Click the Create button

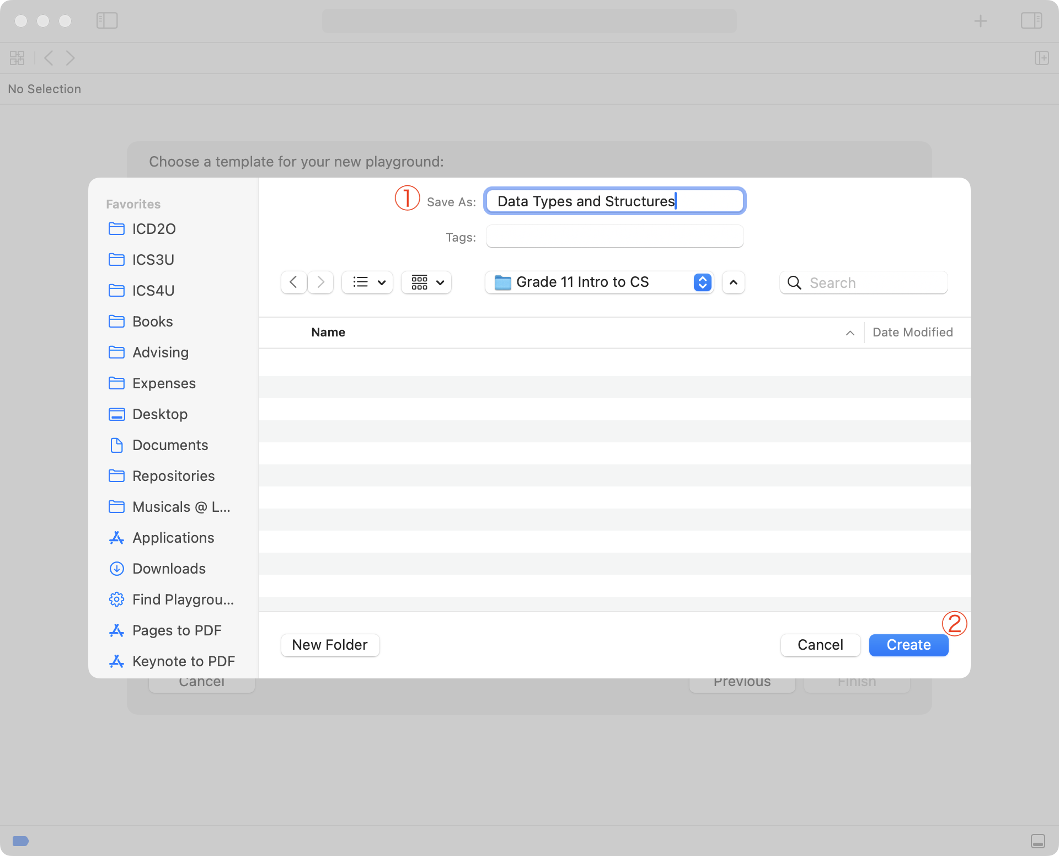point(908,645)
